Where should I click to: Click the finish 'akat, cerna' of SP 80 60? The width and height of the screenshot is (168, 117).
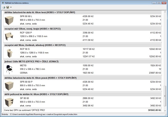(x=25, y=106)
